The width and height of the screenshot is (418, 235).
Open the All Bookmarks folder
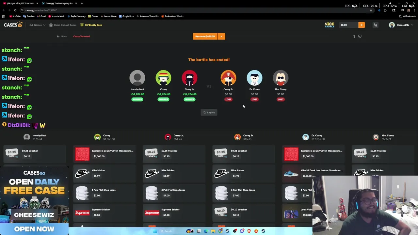point(408,16)
